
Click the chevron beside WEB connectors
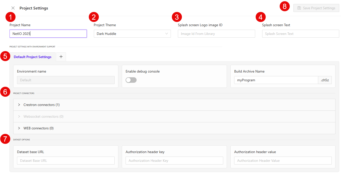[19, 128]
